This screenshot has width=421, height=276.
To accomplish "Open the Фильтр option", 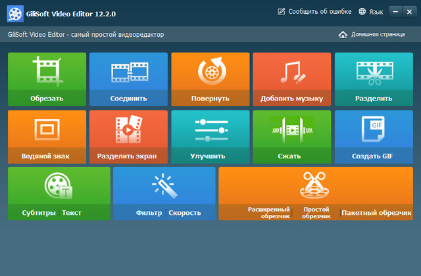I will point(149,213).
